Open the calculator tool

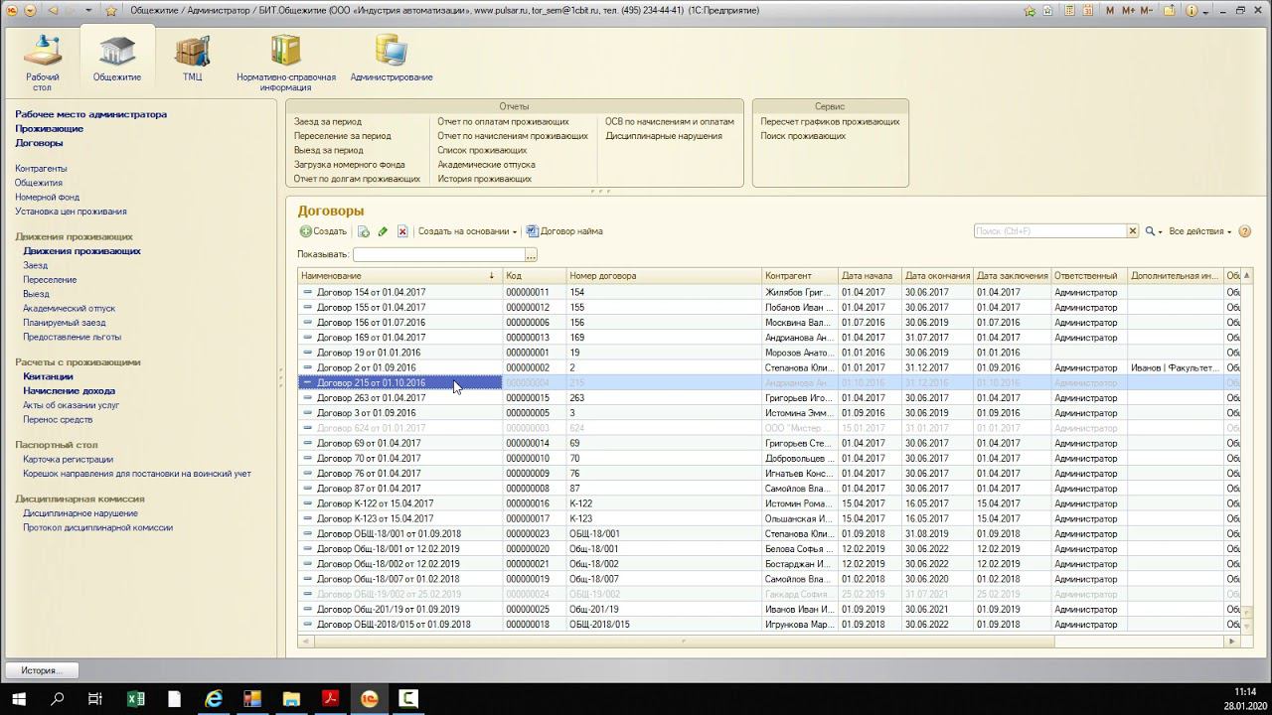[x=1072, y=10]
